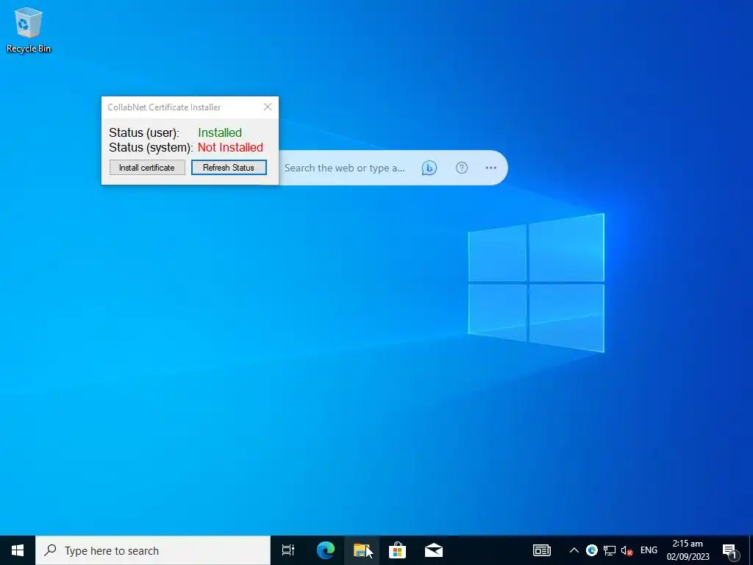Open the notification center icon
This screenshot has height=565, width=753.
click(x=730, y=551)
